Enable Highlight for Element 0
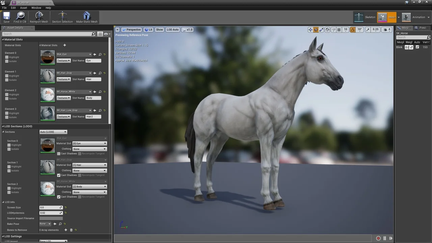The height and width of the screenshot is (243, 432). (7, 57)
